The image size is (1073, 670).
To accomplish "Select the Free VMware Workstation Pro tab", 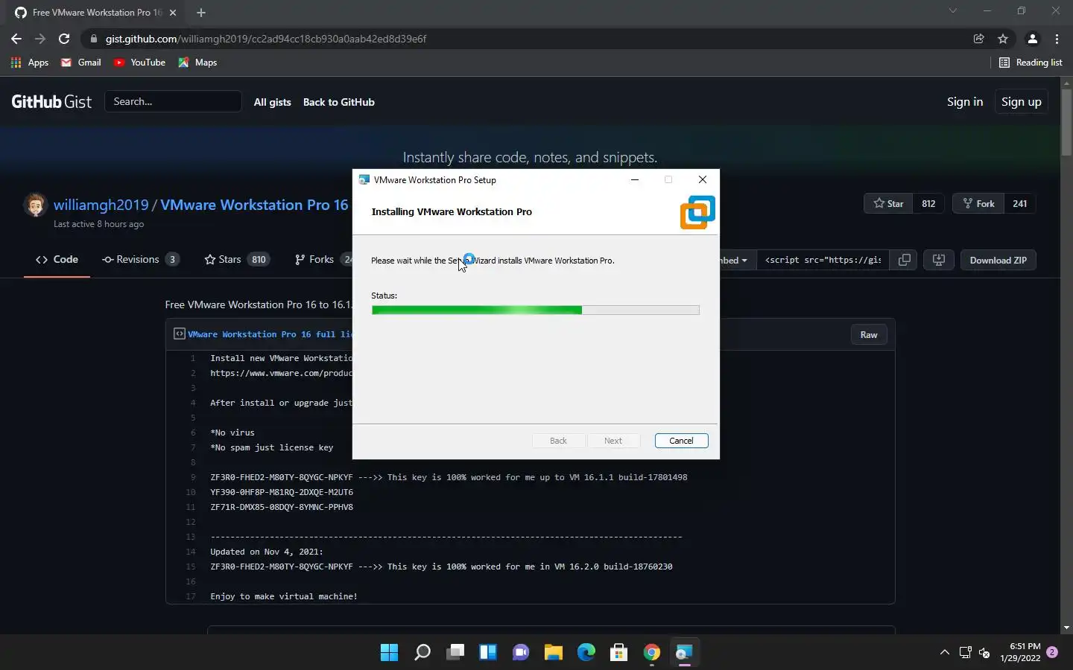I will pos(97,13).
